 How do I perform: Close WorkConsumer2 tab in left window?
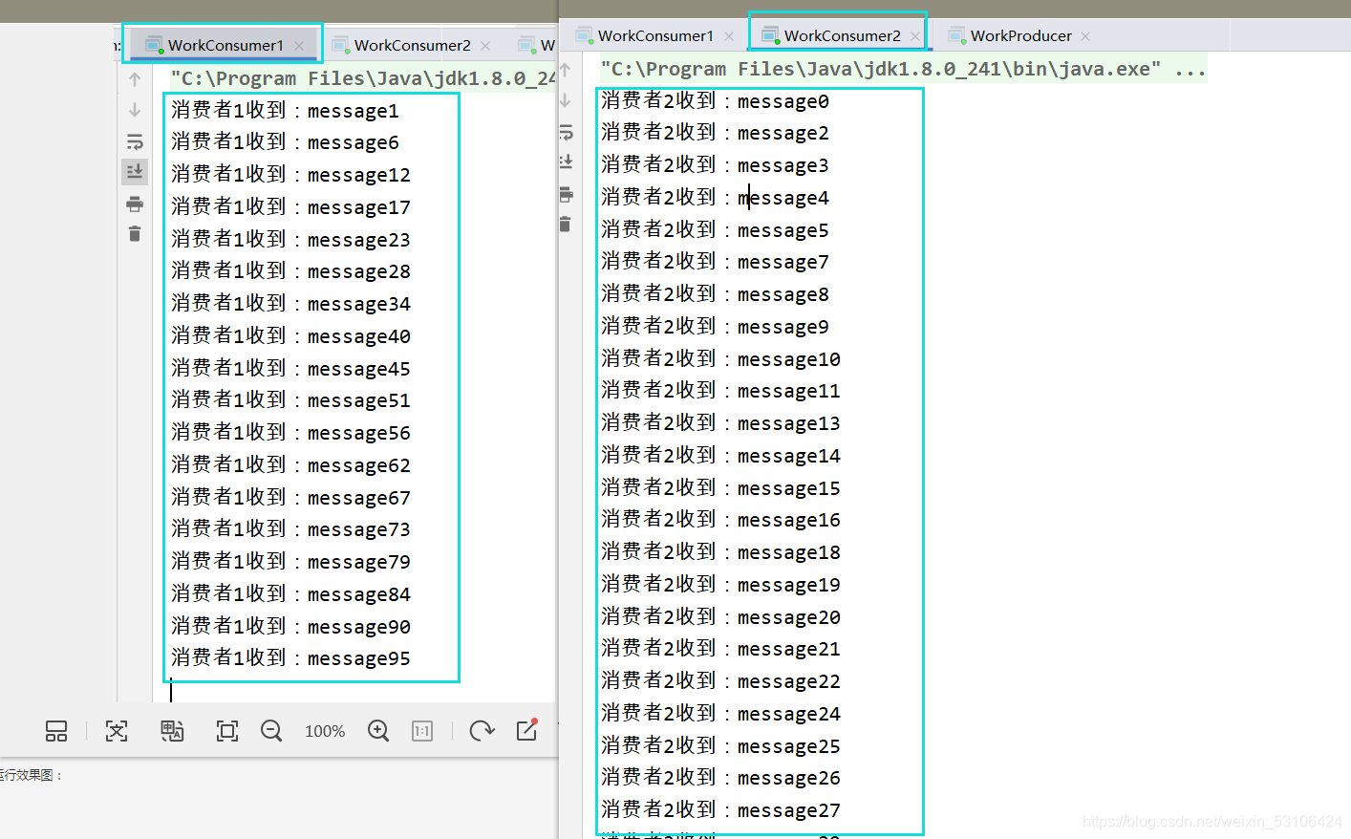click(x=485, y=46)
